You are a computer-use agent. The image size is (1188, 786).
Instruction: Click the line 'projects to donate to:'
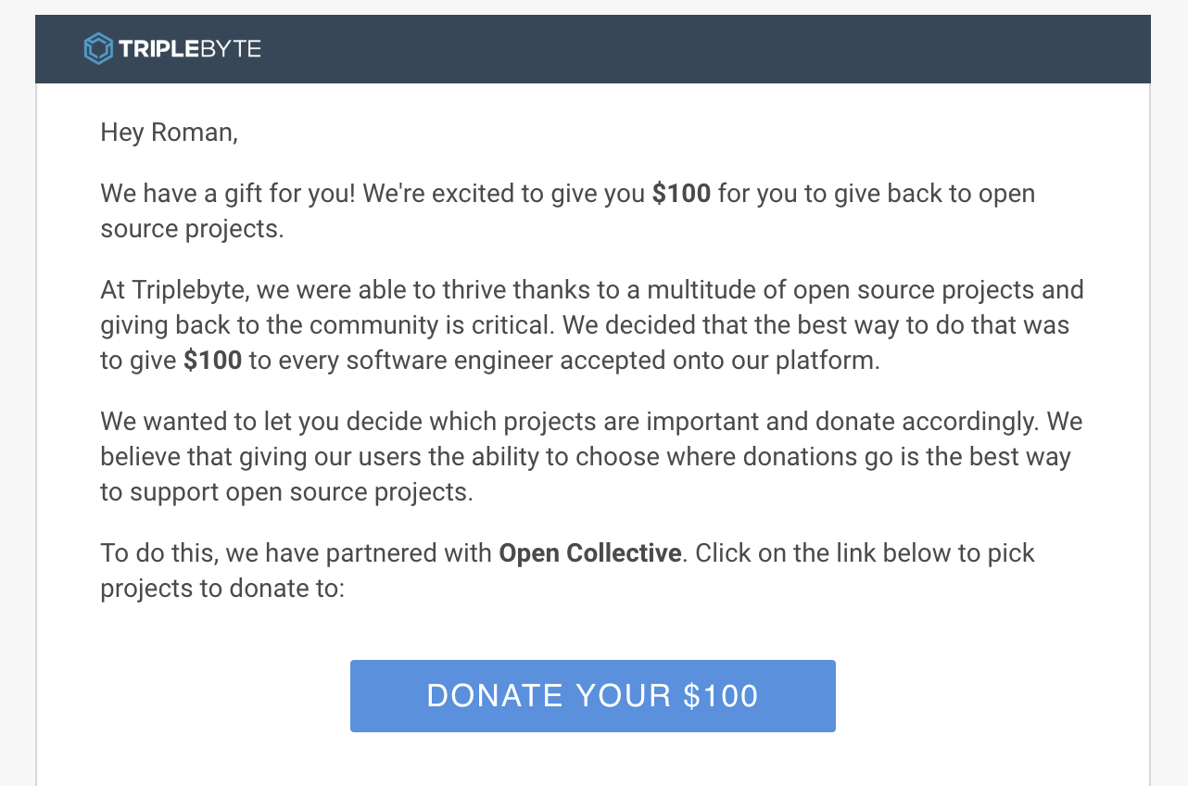tap(222, 589)
